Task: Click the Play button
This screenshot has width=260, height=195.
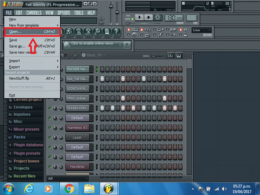Action: coord(139,17)
